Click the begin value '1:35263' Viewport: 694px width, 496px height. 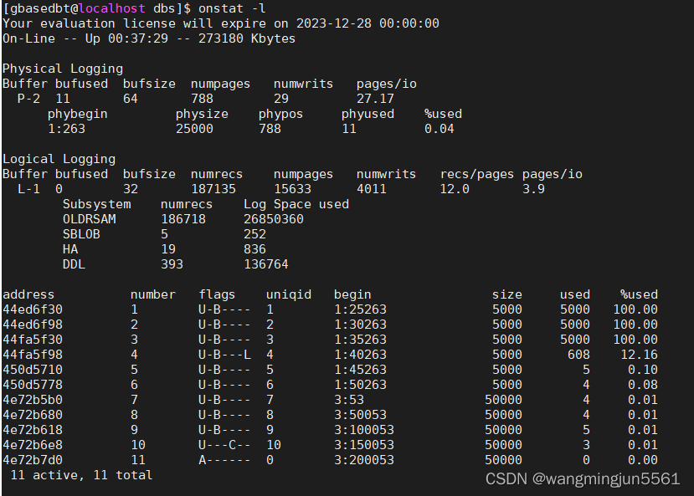click(360, 339)
